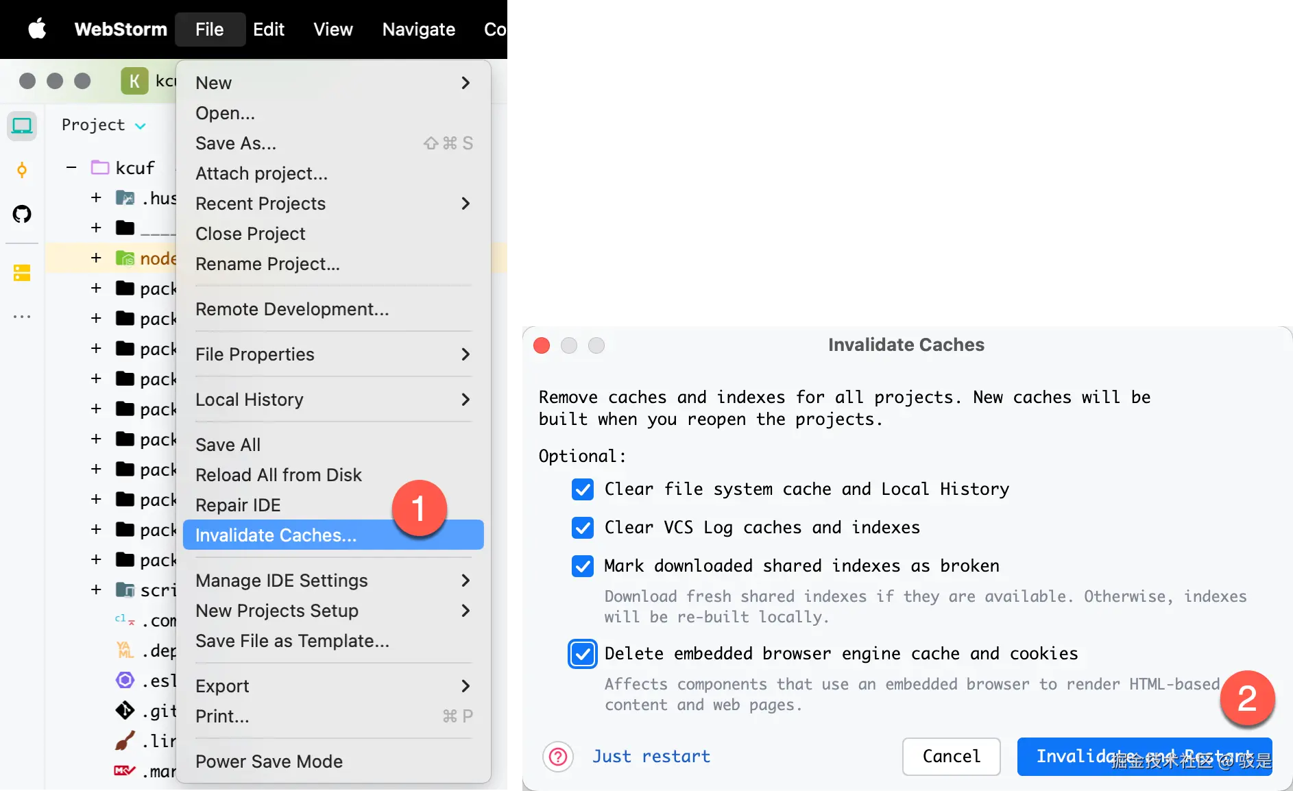This screenshot has width=1293, height=791.
Task: Show more tool windows ellipsis
Action: point(22,317)
